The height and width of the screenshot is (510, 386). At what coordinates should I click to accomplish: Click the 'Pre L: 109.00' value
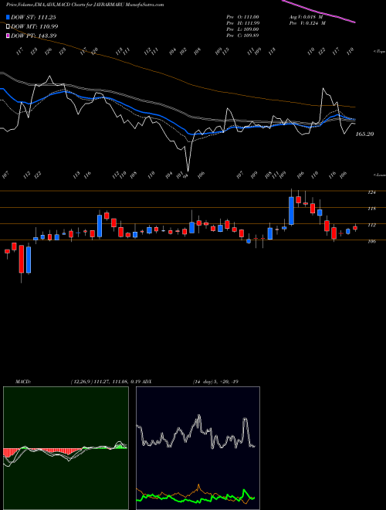[x=242, y=29]
